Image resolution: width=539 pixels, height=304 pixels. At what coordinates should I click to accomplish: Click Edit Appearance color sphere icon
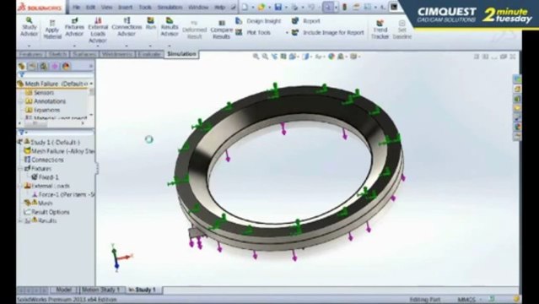click(331, 56)
